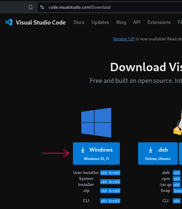Follow the Version 1.91 link

(x=124, y=39)
